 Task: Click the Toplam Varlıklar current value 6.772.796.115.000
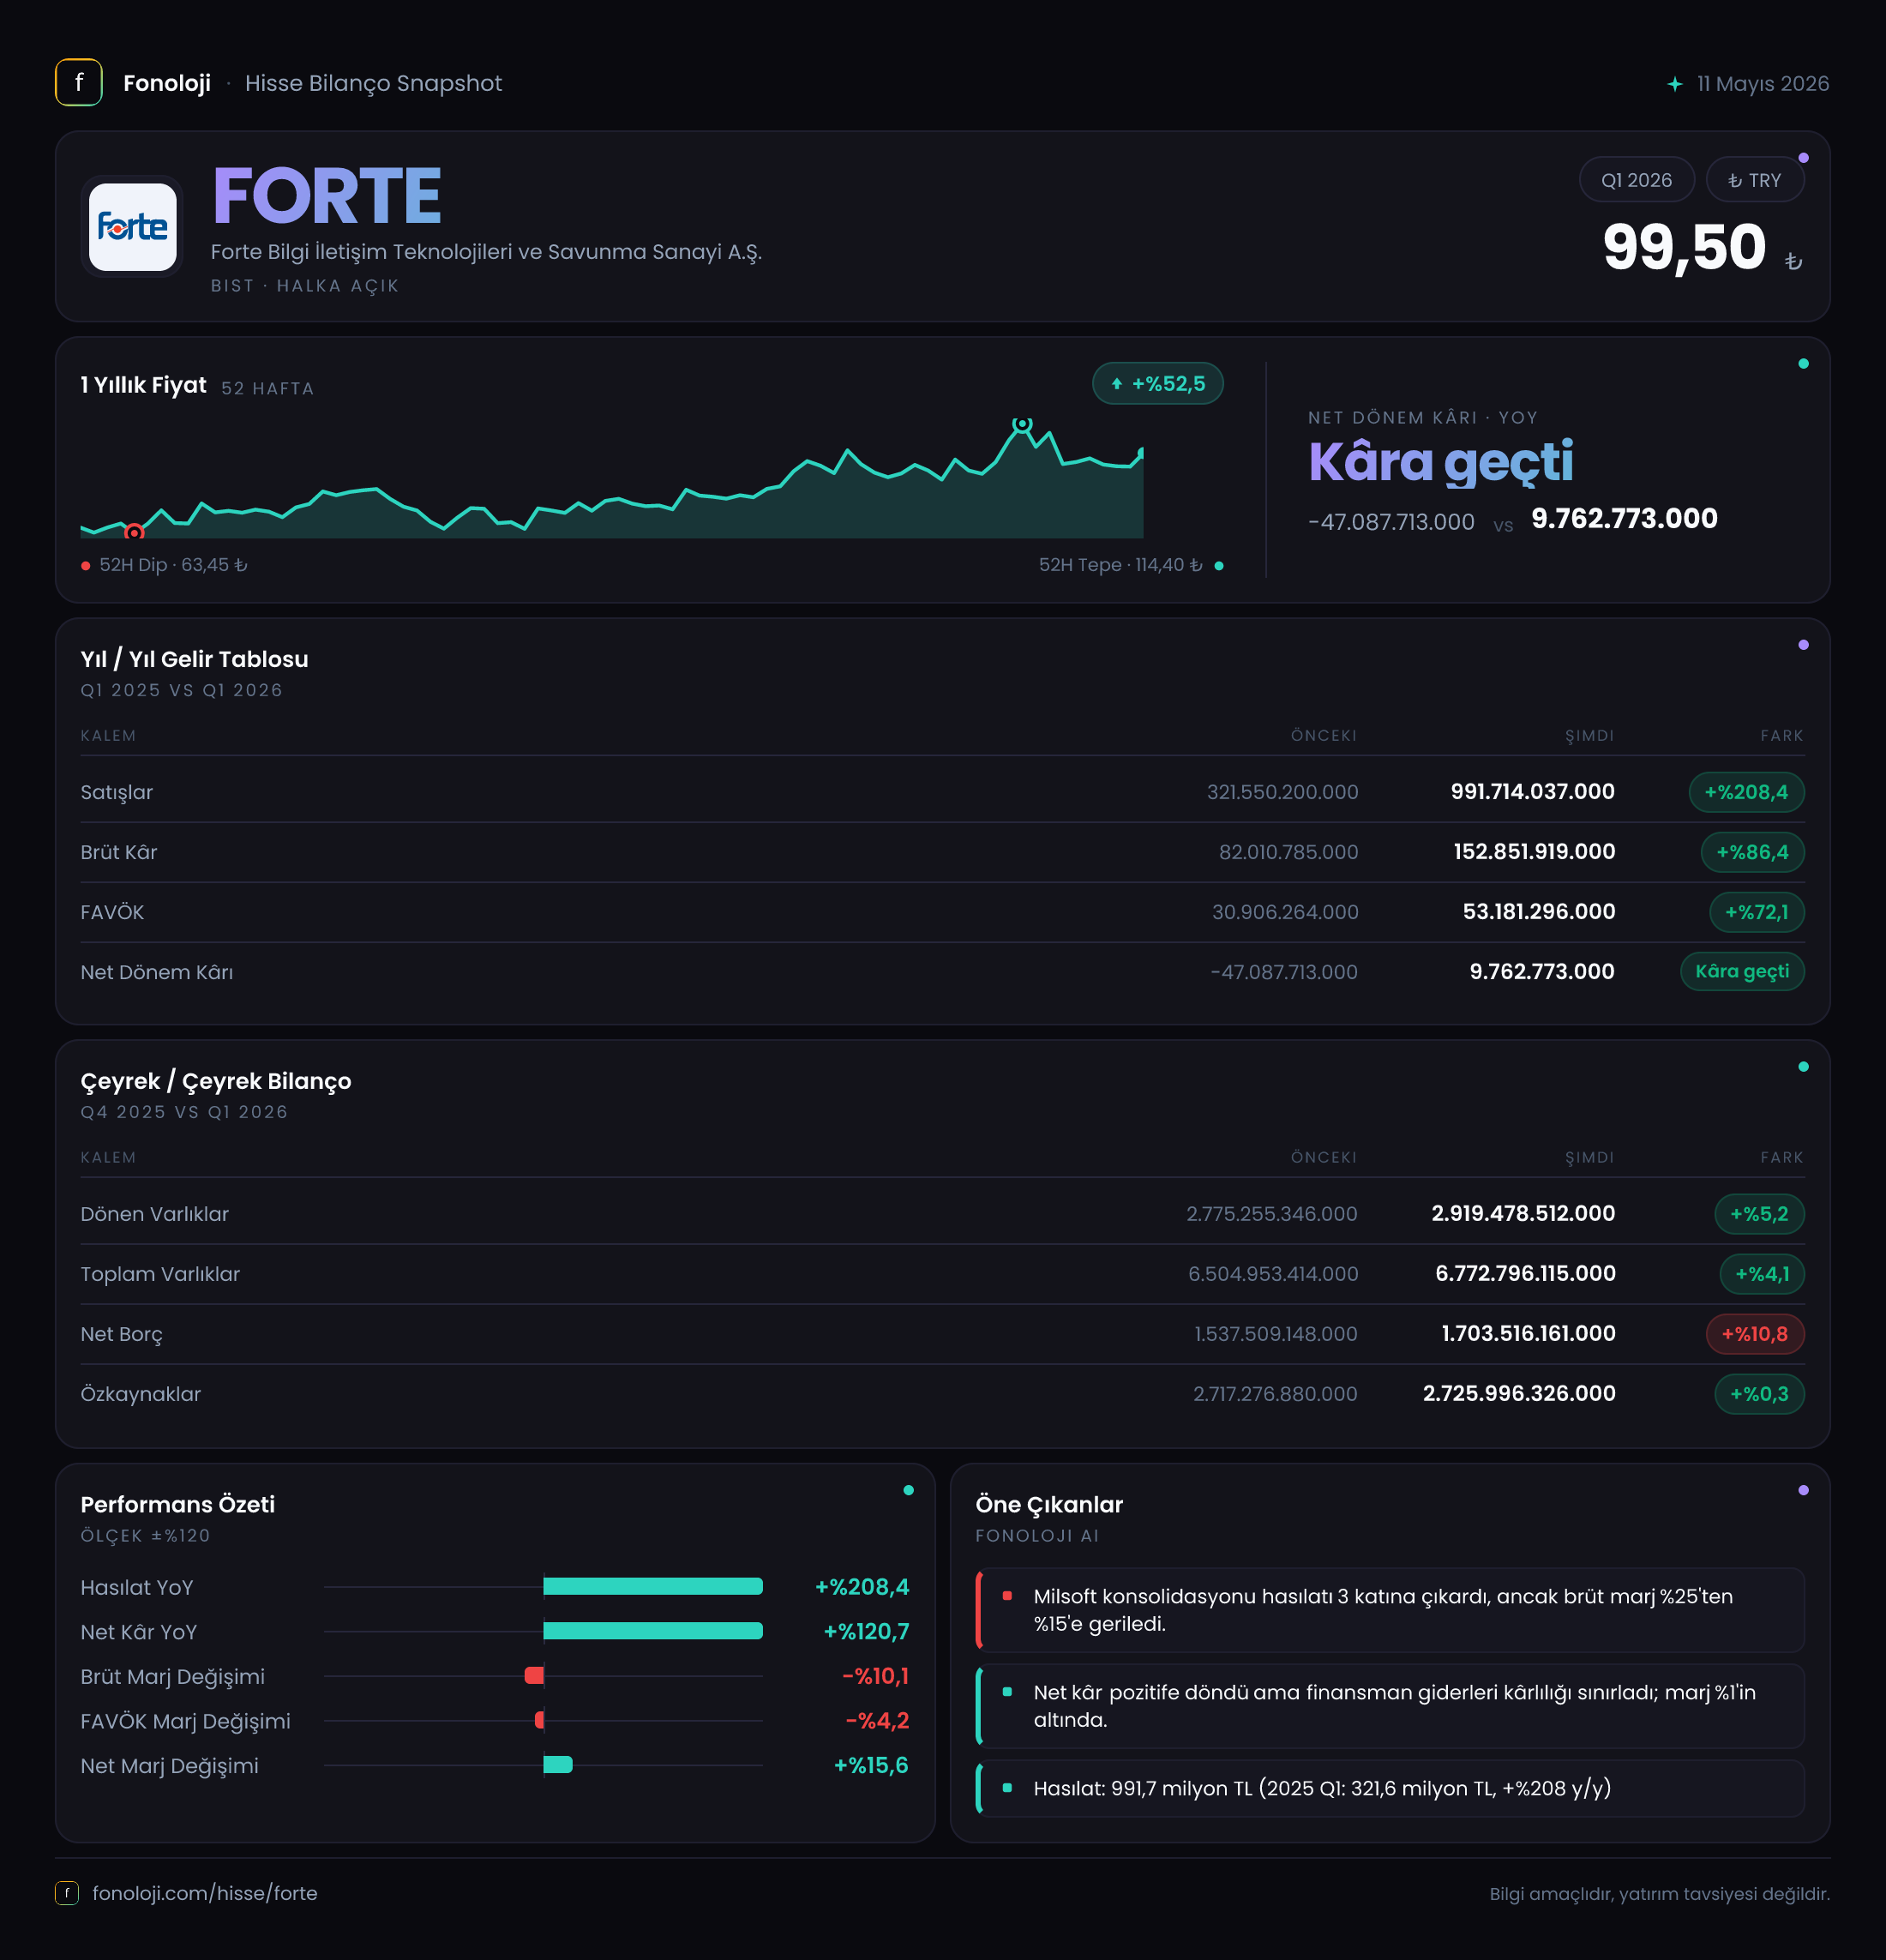1525,1274
